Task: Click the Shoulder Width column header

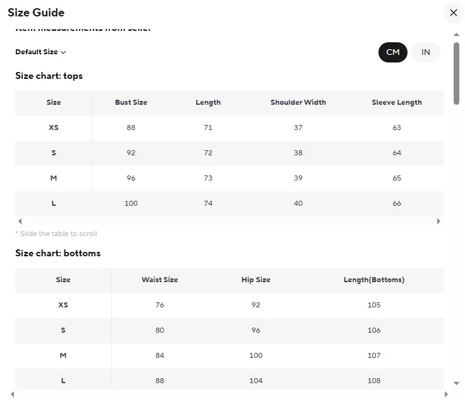Action: pyautogui.click(x=298, y=102)
